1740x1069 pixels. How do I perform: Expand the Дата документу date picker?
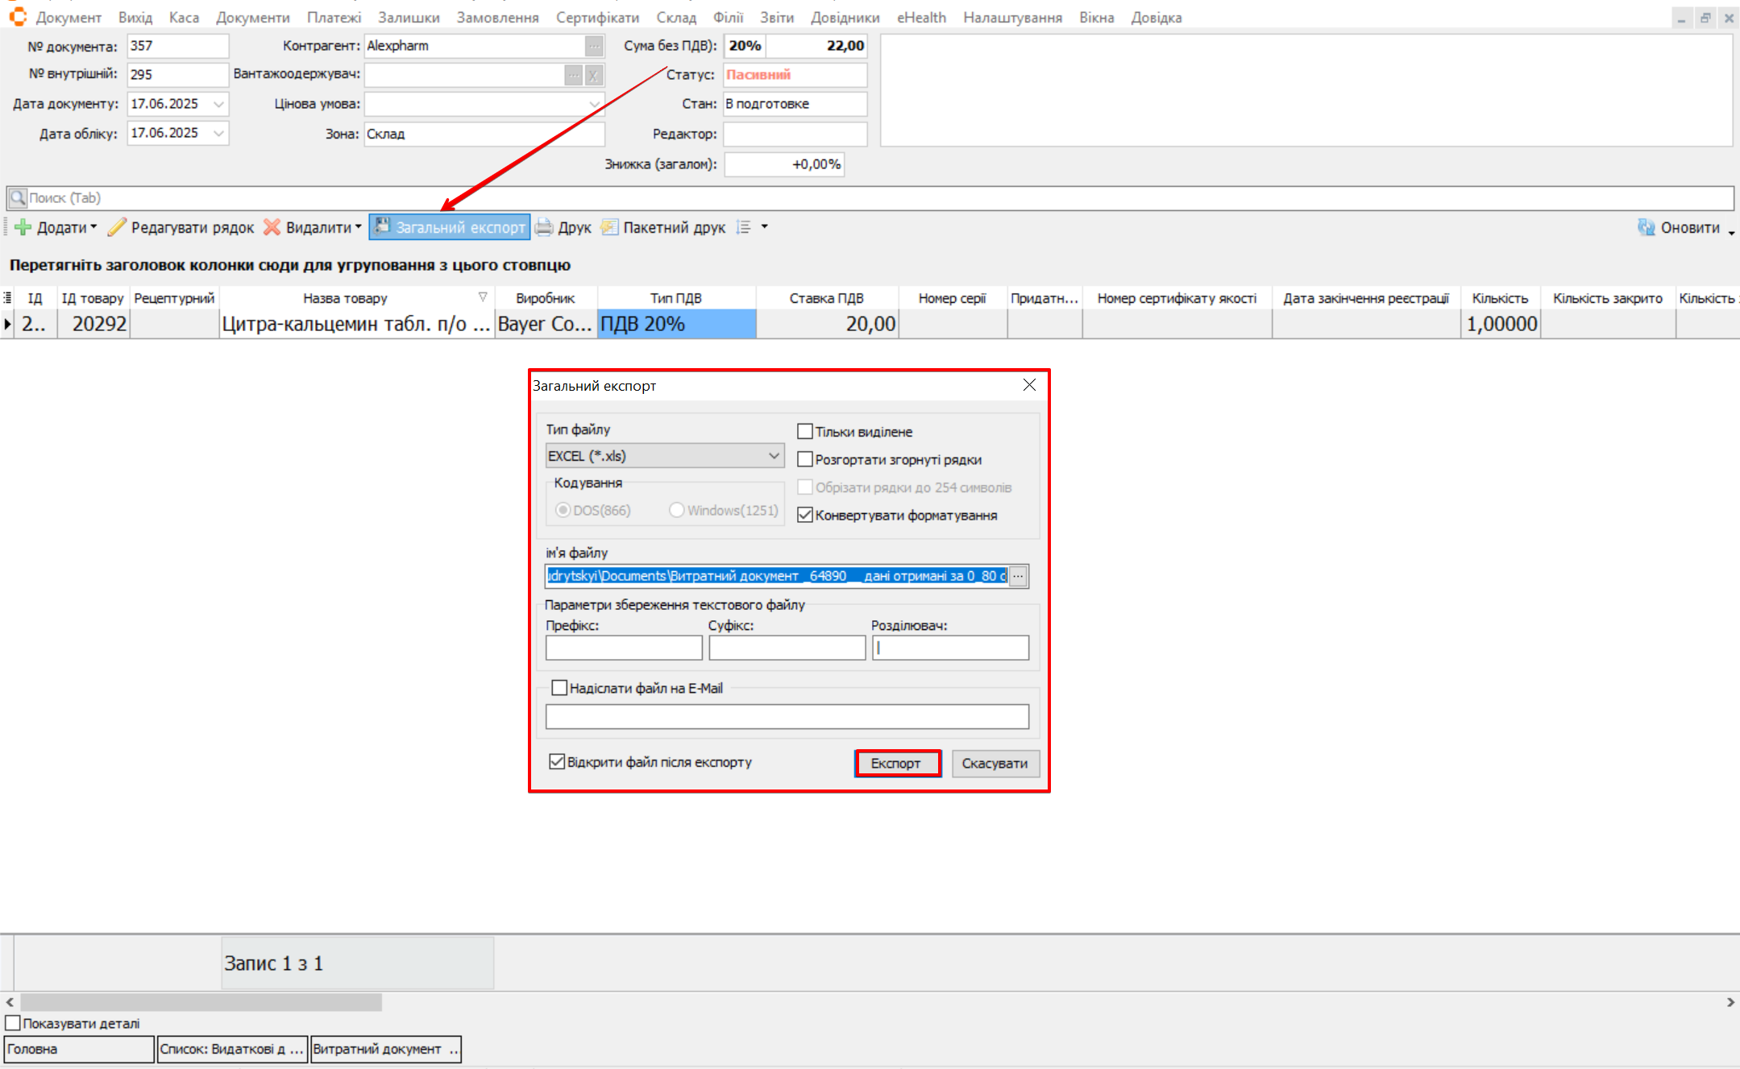point(218,104)
